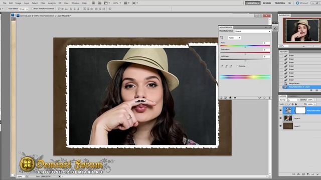Open the Filter menu
Screen dimensions: 321x180
coord(43,3)
